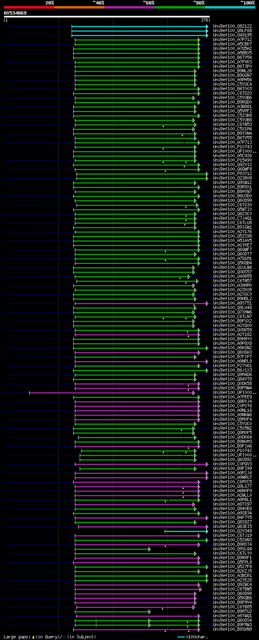Click the purple alignment bar for A9ST51
259x640 pixels.
tap(142, 303)
